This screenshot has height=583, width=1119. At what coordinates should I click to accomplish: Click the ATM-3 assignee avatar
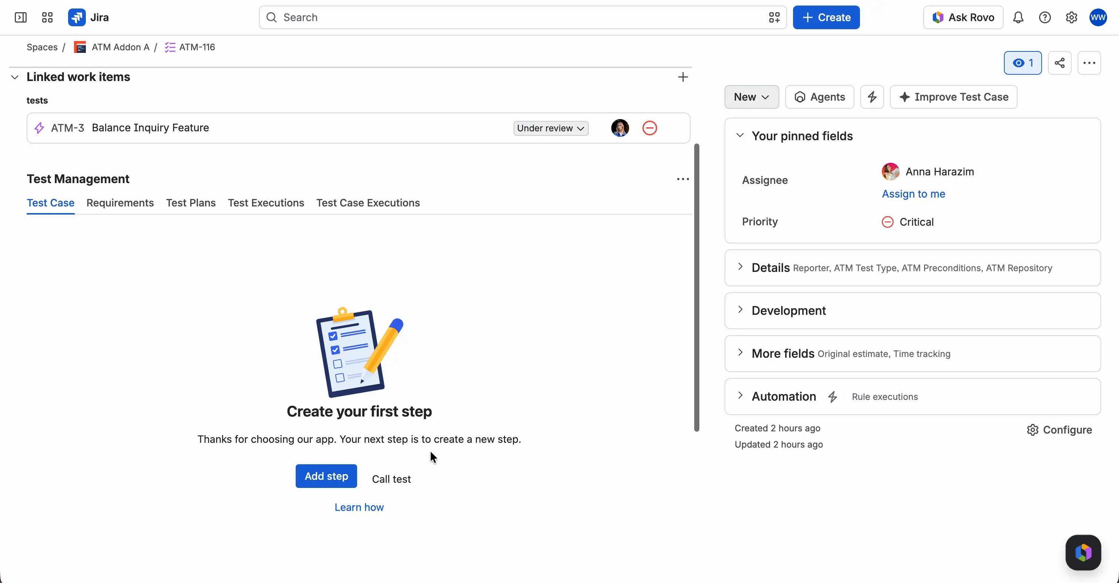(x=620, y=128)
